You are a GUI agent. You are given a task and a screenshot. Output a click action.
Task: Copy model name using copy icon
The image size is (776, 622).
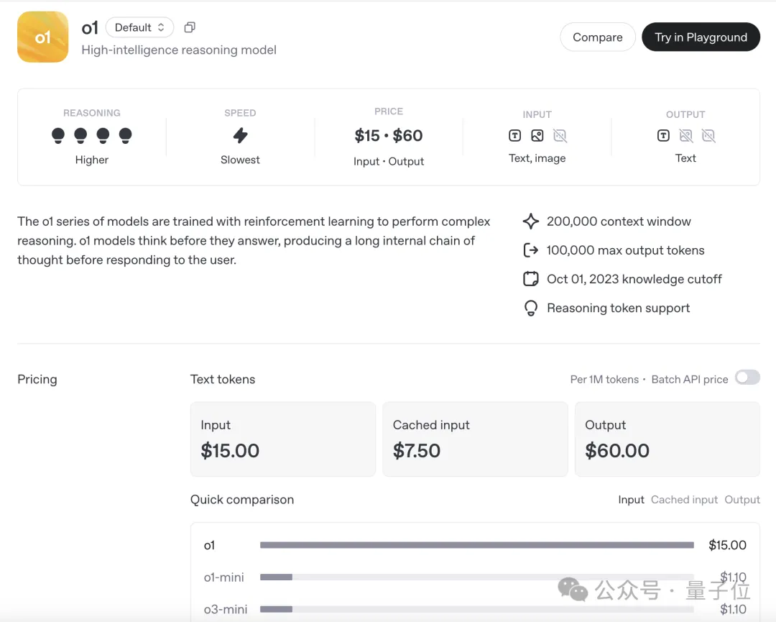190,27
